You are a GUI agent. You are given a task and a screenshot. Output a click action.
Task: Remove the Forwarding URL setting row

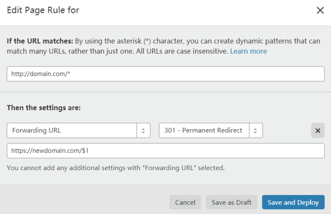point(318,131)
